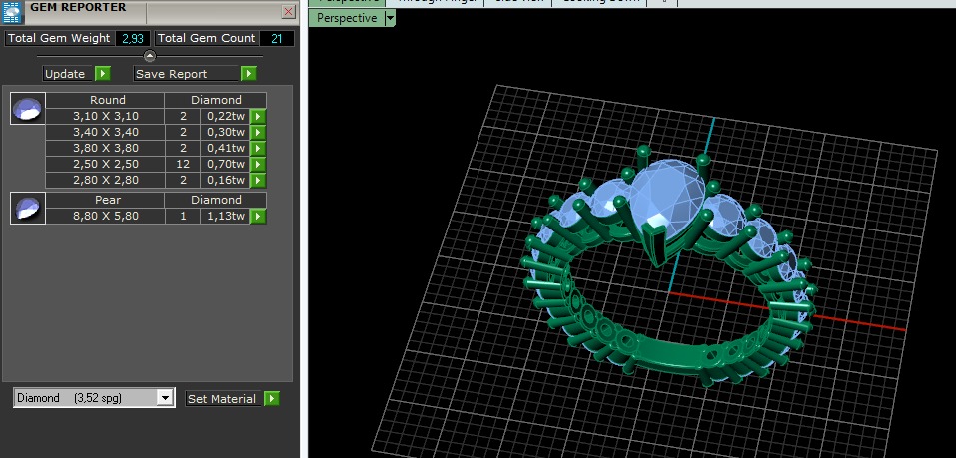The height and width of the screenshot is (458, 956).
Task: Click the Total Gem Count value 21
Action: tap(276, 38)
